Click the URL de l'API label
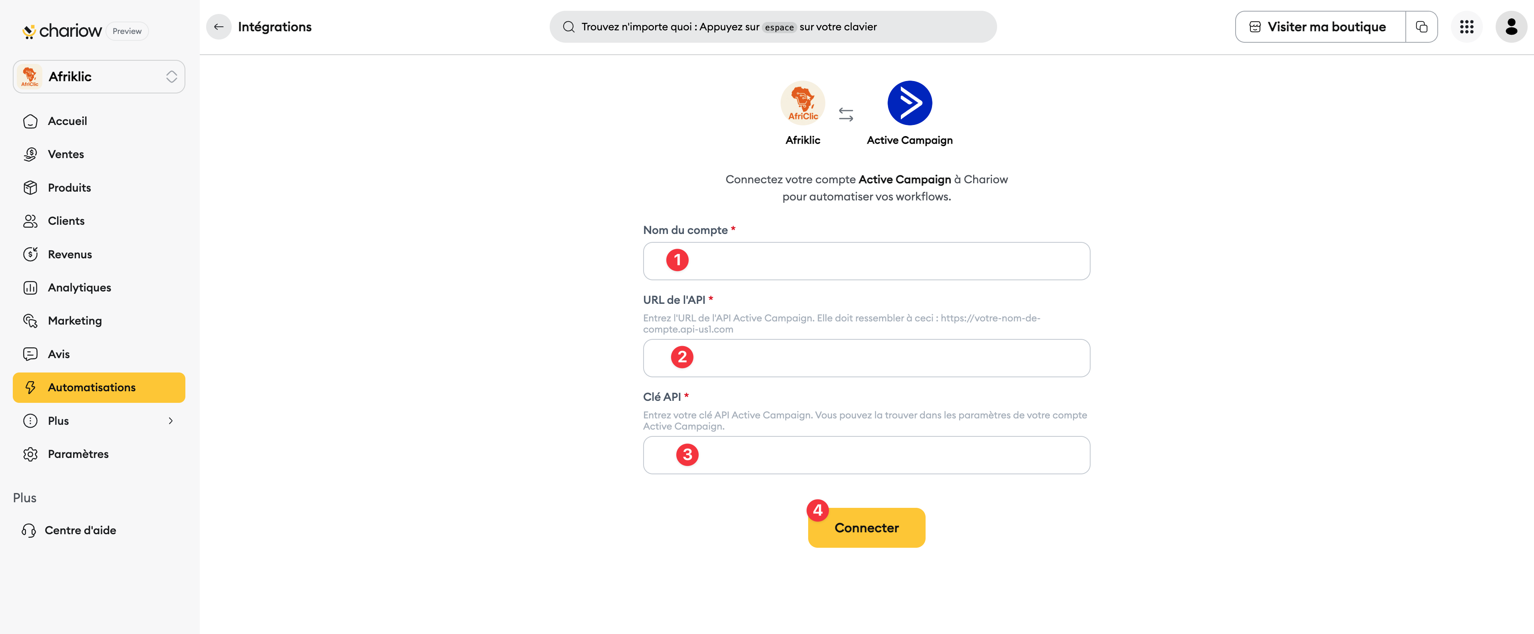This screenshot has width=1534, height=634. [x=674, y=299]
